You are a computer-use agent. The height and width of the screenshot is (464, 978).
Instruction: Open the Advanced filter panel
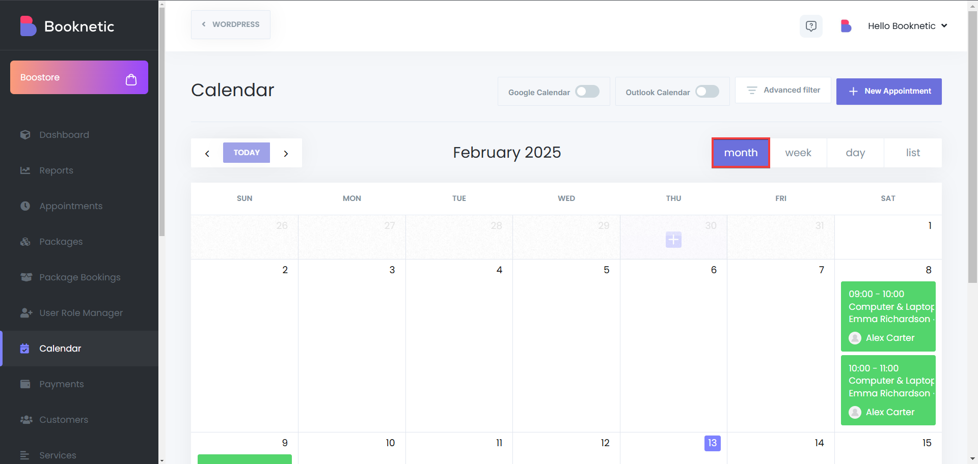[x=783, y=90]
